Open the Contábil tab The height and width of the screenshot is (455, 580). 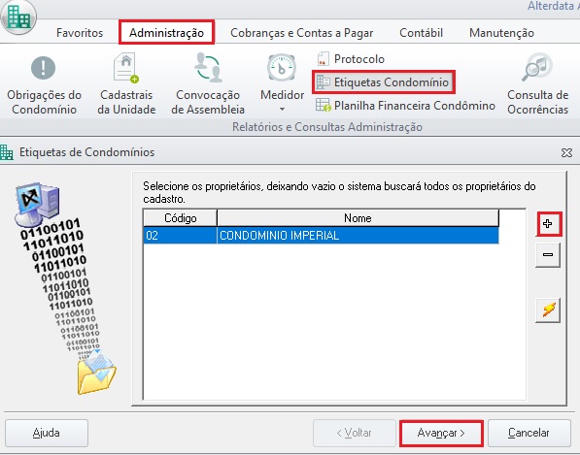coord(421,33)
